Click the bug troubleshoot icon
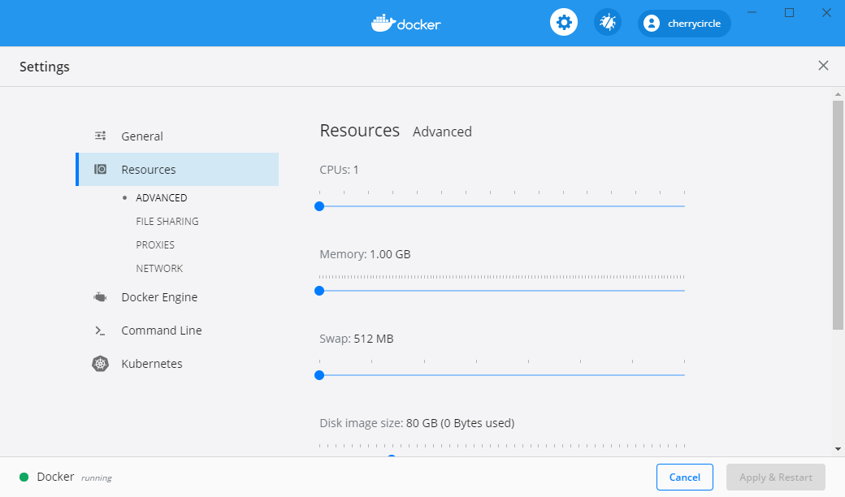The height and width of the screenshot is (497, 845). (608, 23)
